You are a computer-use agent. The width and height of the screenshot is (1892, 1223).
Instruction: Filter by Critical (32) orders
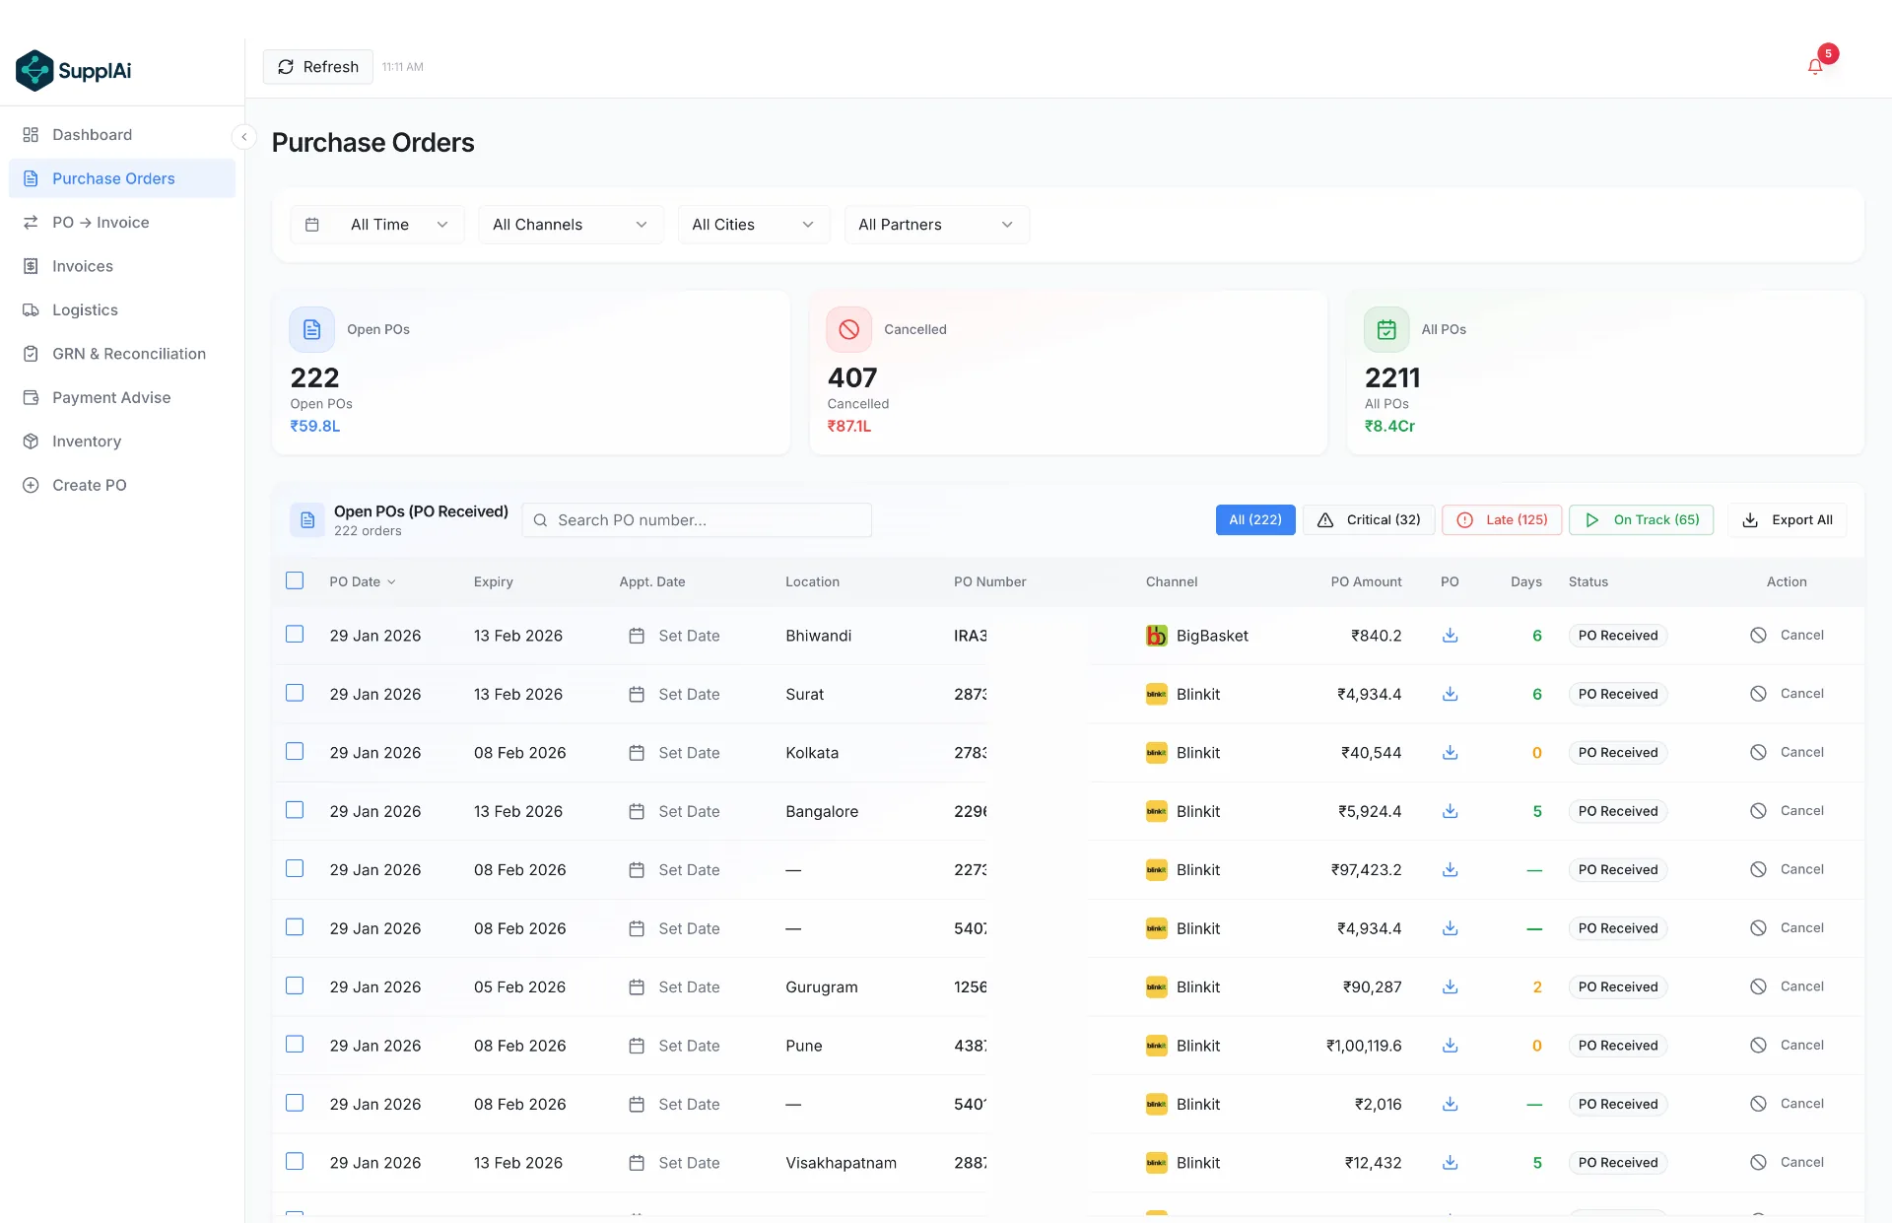(x=1369, y=519)
